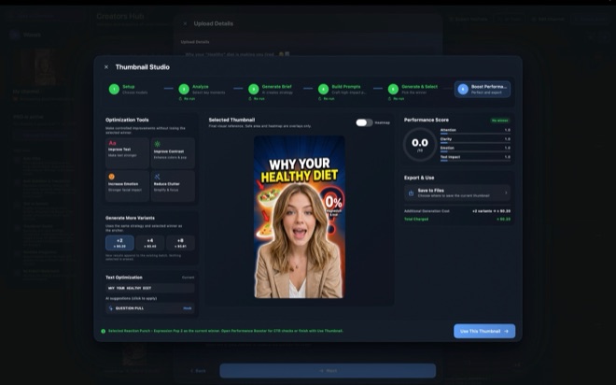Apply the Increase Emotion optimization card
Viewport: 616px width, 385px height.
[127, 186]
